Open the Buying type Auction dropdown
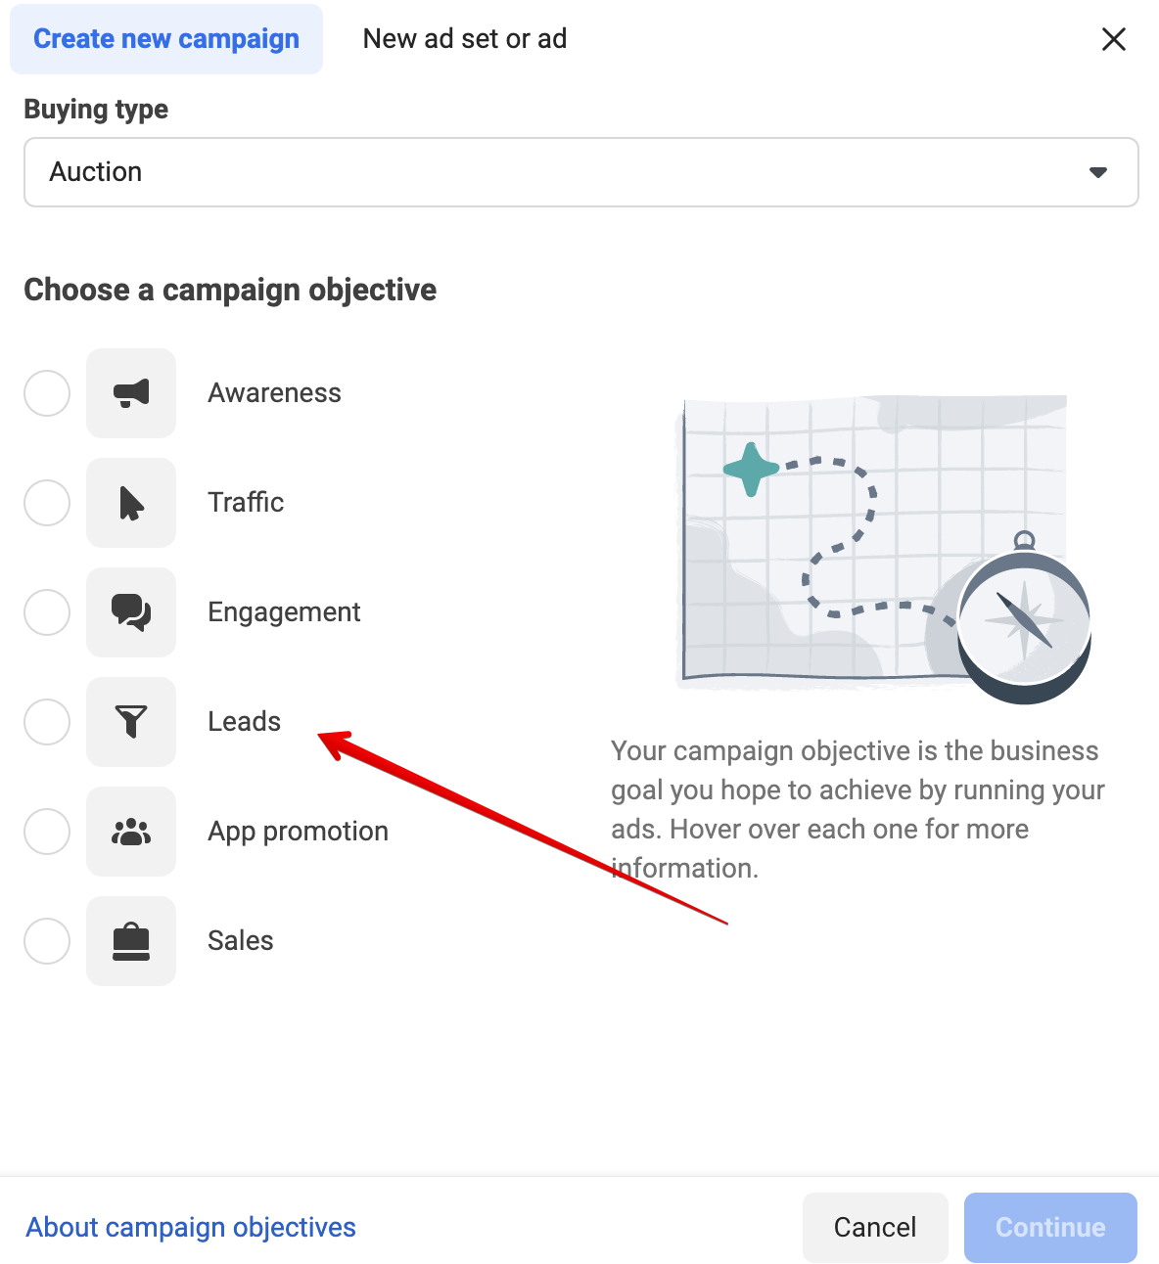This screenshot has width=1159, height=1264. coord(581,172)
